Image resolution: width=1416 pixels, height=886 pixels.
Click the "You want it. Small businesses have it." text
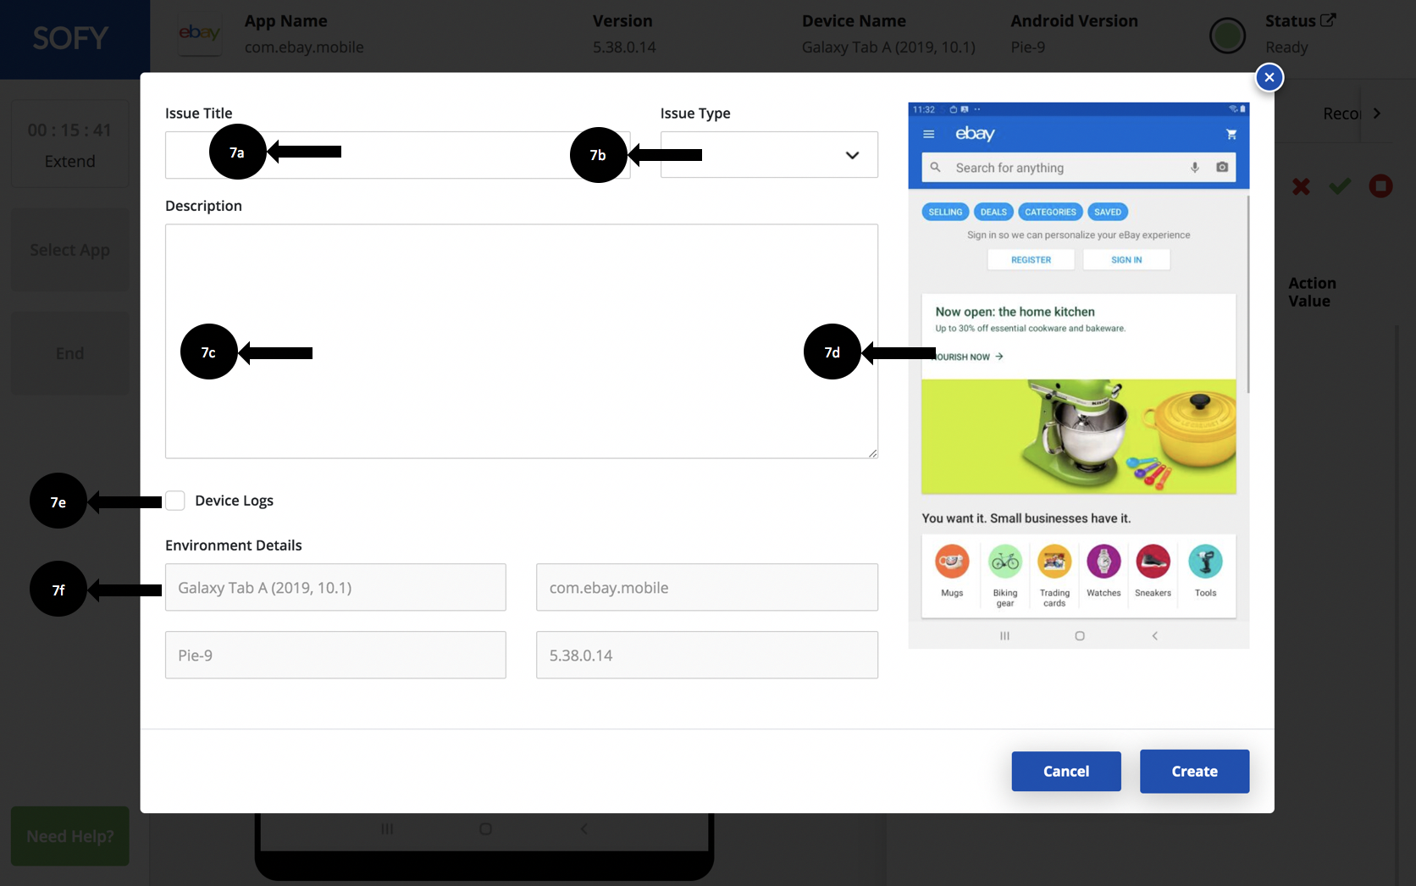1026,518
